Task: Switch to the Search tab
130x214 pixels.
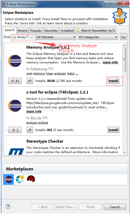Action: click(x=10, y=30)
